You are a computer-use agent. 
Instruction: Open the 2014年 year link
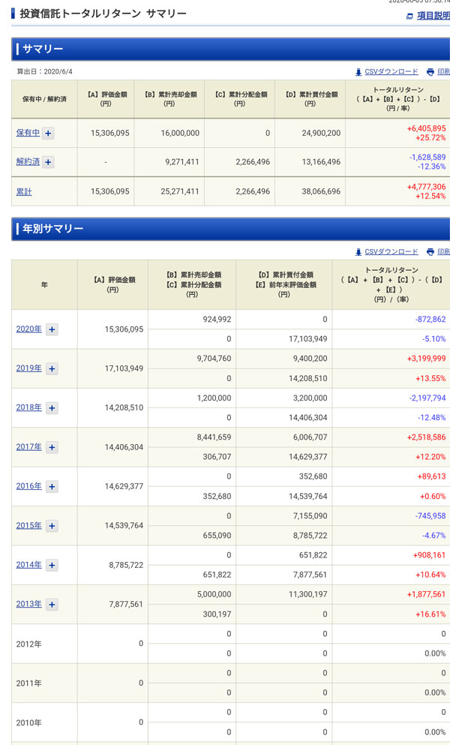point(28,565)
